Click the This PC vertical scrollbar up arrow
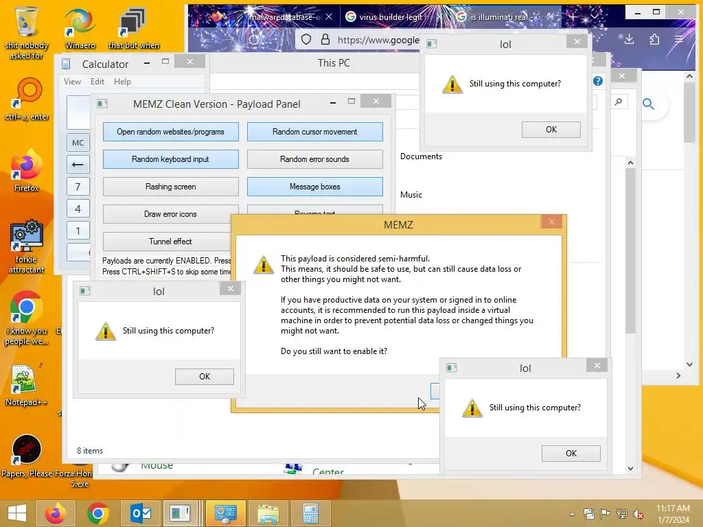This screenshot has height=527, width=703. tap(630, 163)
